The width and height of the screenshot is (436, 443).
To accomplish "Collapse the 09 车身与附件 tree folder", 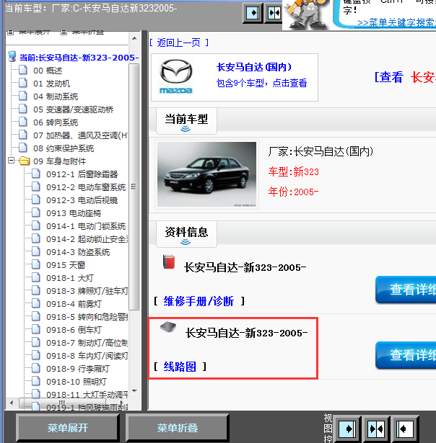I will 11,161.
